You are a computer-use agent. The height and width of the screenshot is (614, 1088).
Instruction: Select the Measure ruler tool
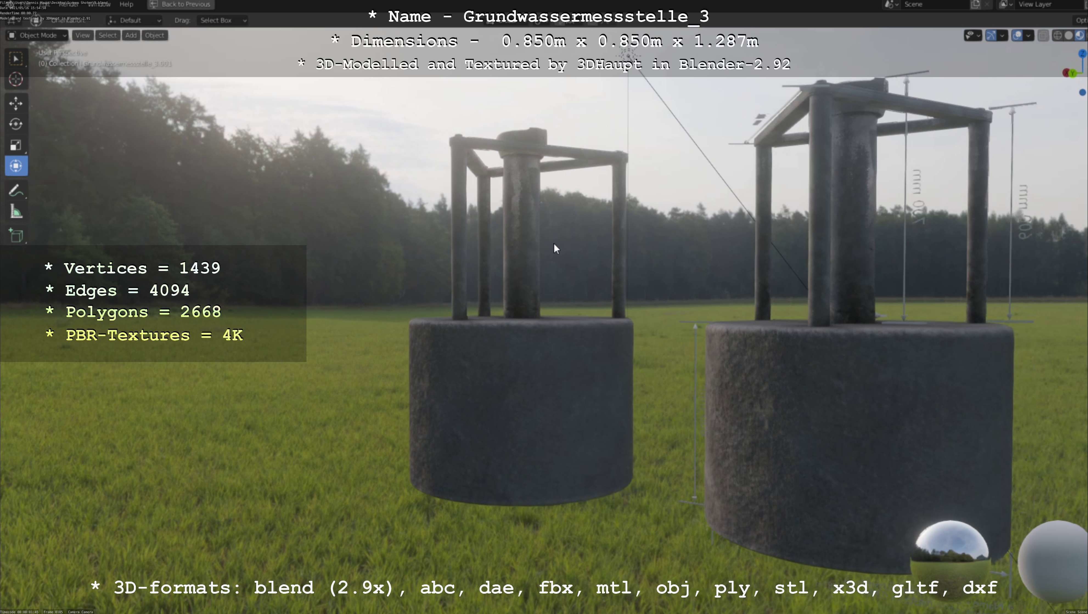tap(16, 212)
